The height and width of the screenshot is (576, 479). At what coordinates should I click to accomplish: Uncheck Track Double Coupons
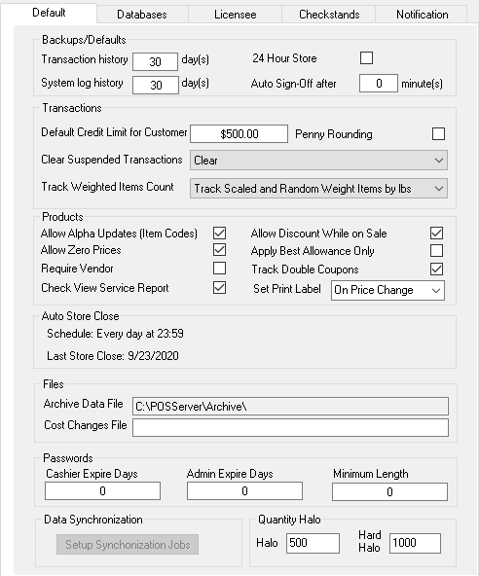tap(437, 269)
